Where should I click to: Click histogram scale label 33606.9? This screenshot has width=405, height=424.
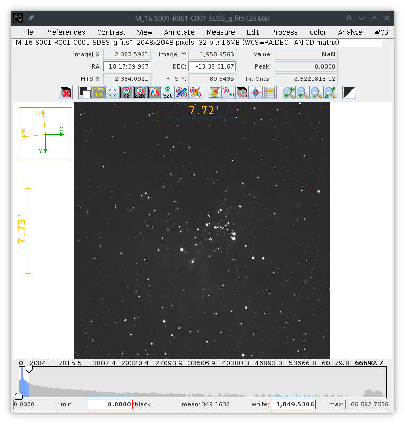click(x=202, y=363)
